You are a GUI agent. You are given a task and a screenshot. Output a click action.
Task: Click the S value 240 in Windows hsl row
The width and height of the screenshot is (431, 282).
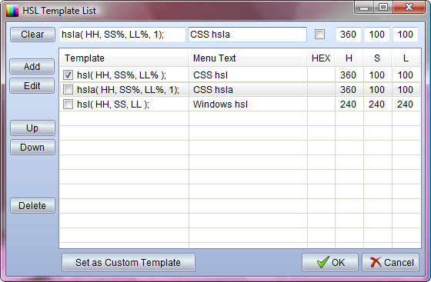pos(376,105)
